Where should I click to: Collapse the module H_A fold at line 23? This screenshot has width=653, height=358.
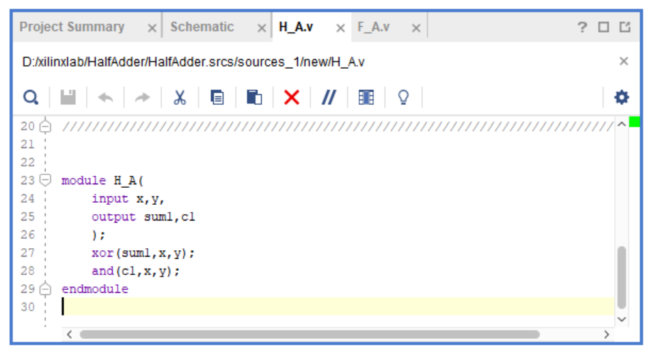pyautogui.click(x=46, y=180)
